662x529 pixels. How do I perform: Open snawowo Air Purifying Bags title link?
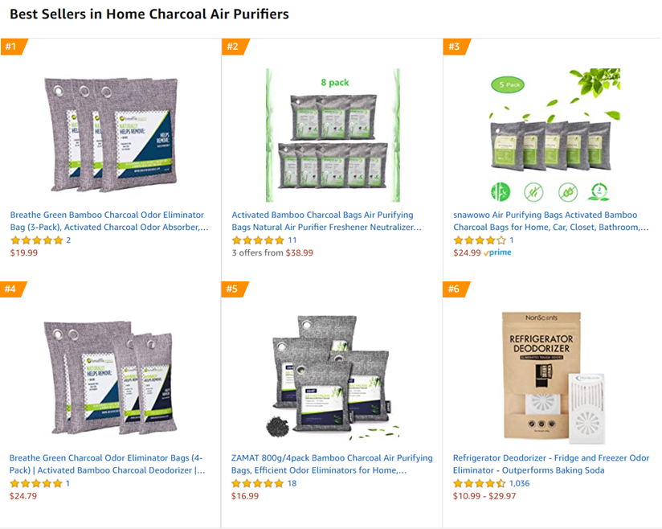click(x=550, y=221)
